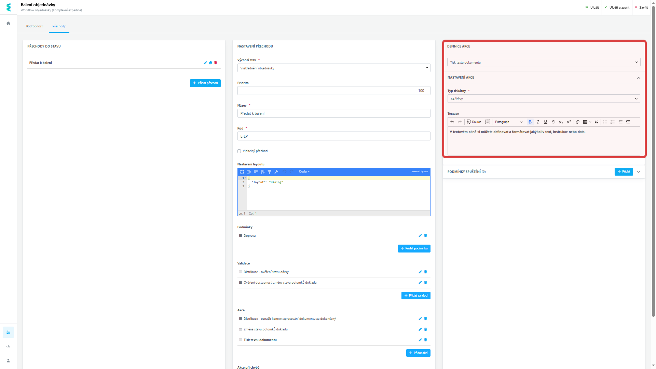Expand layout code editor to fullscreen
The width and height of the screenshot is (656, 369).
(x=242, y=172)
